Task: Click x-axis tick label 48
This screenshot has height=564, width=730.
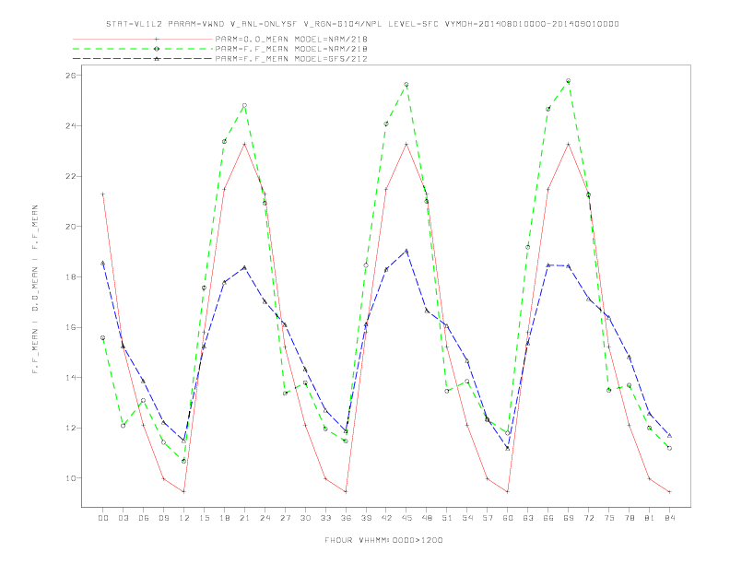Action: (x=427, y=518)
